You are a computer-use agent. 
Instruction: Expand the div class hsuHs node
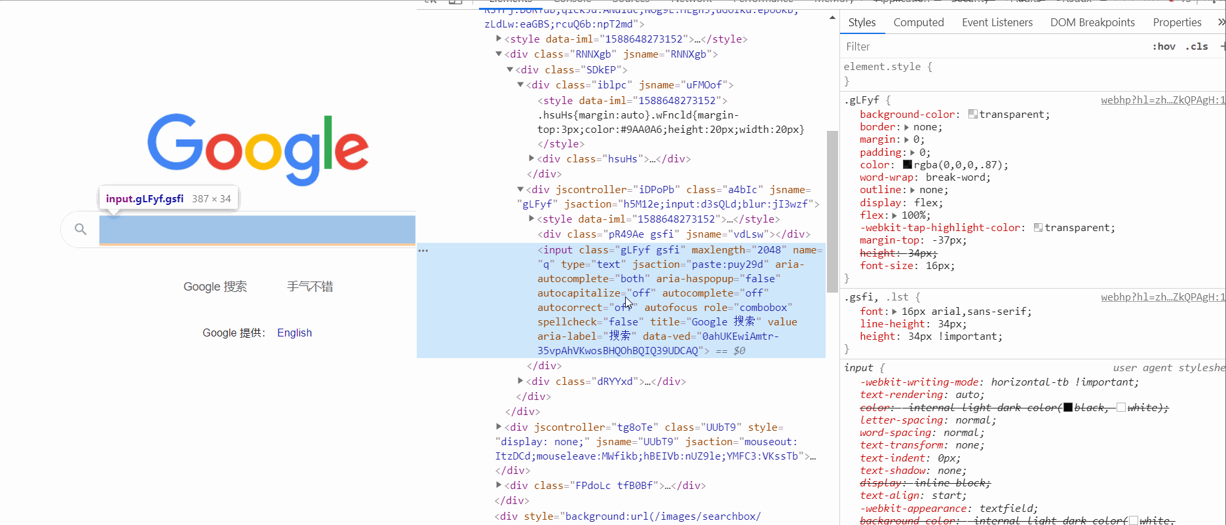click(531, 158)
